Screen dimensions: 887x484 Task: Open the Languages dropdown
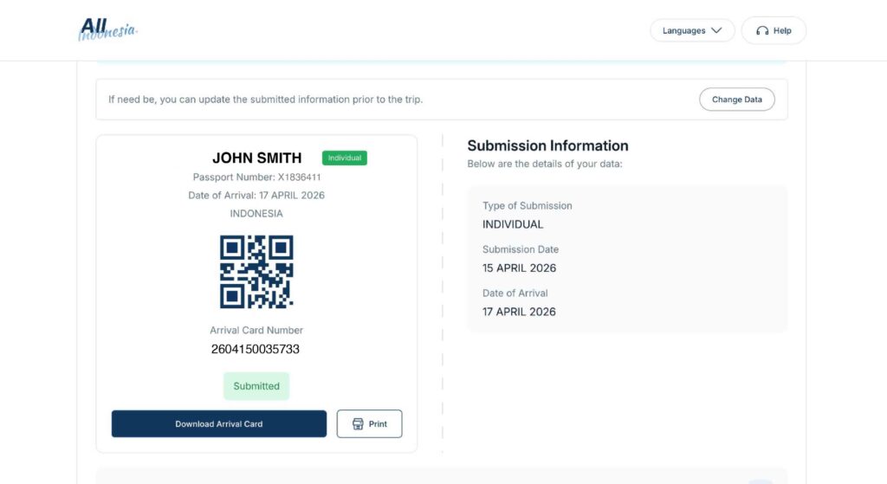pos(692,30)
